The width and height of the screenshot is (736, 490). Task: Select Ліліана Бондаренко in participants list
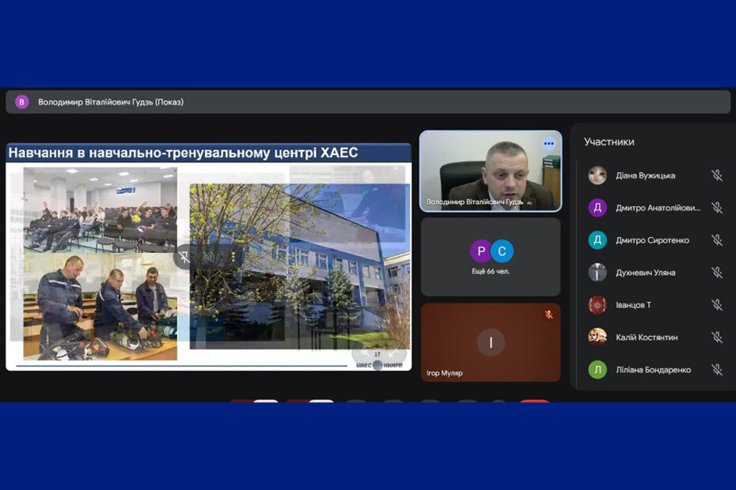653,370
